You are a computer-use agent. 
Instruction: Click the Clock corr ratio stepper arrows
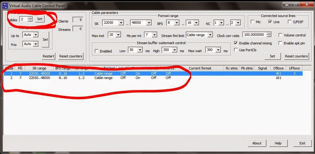click(x=269, y=35)
